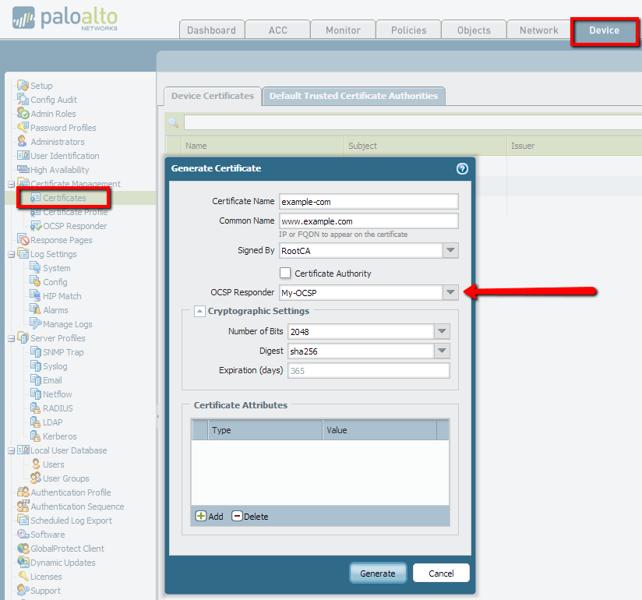Click the Common Name input field
642x600 pixels.
tap(369, 221)
